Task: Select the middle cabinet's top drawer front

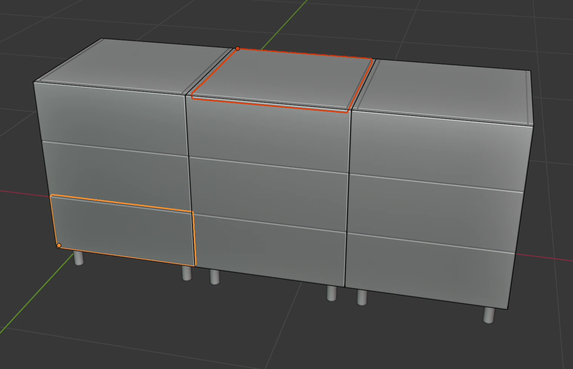Action: point(268,134)
